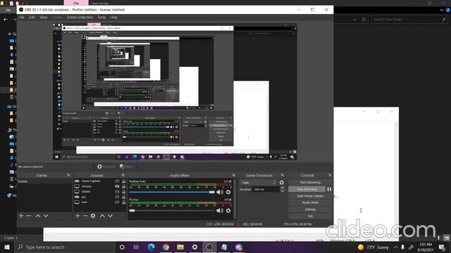451x253 pixels.
Task: Click Start Streaming button
Action: (x=310, y=183)
